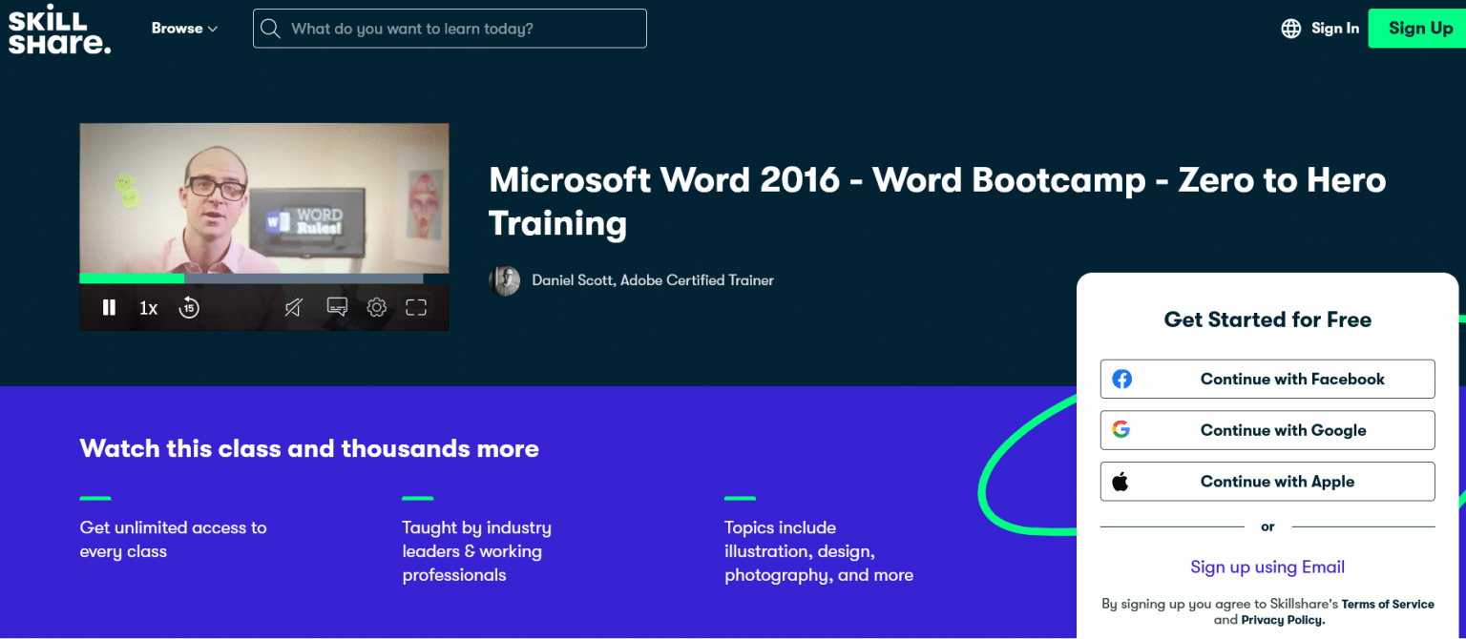Screen dimensions: 1466x639
Task: Continue with Facebook
Action: (1267, 379)
